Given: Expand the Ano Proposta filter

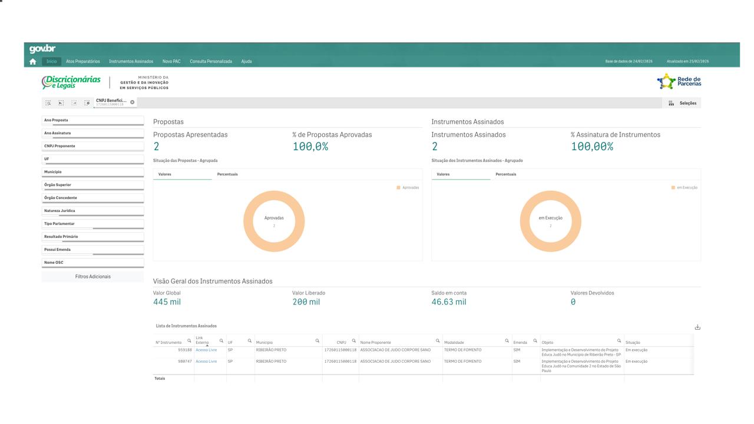Looking at the screenshot, I should pos(92,120).
